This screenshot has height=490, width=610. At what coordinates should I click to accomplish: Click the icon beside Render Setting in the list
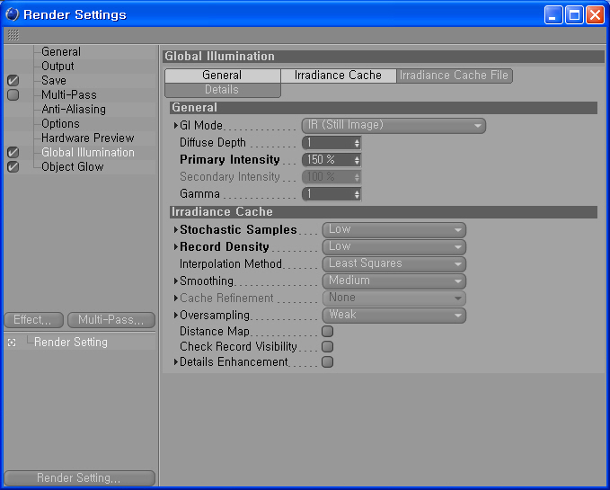pos(12,343)
